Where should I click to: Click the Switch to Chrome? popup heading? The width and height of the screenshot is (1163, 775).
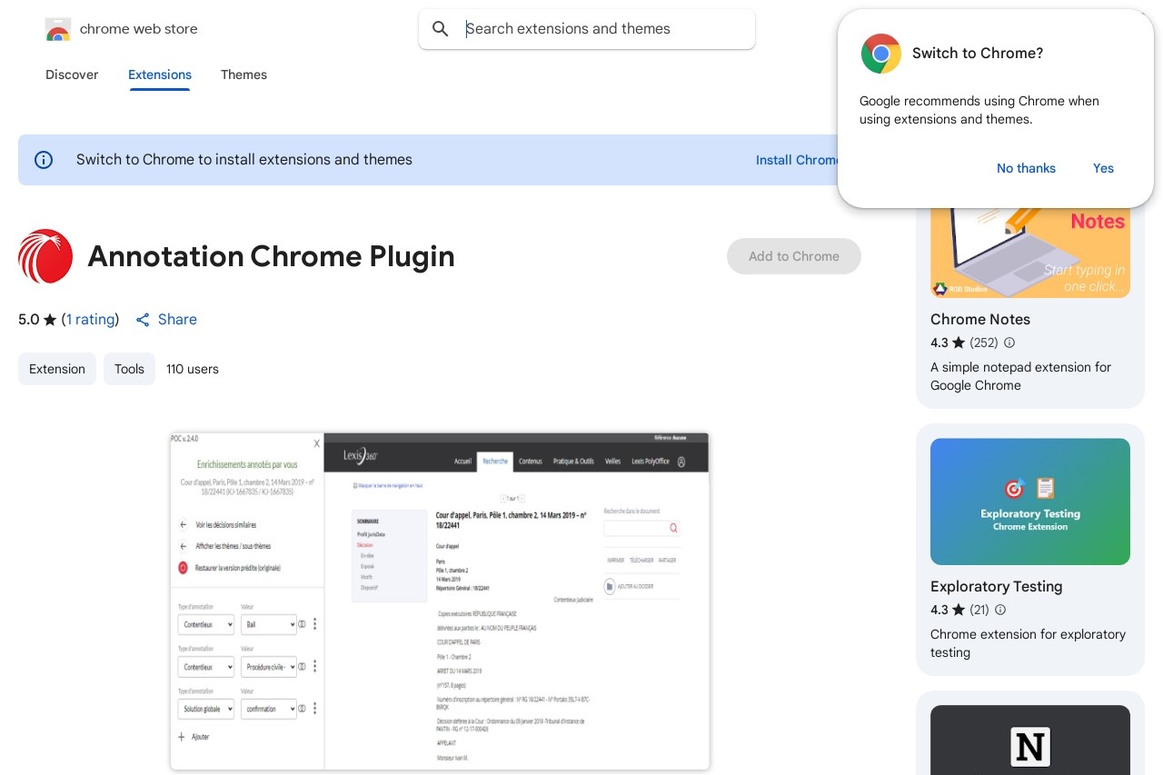click(978, 54)
